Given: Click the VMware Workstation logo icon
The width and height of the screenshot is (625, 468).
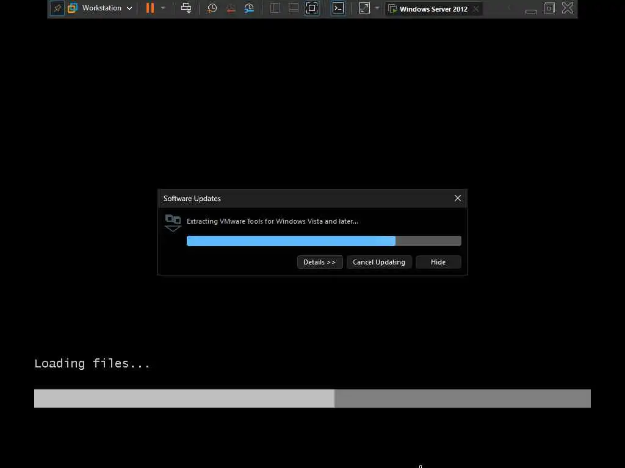Looking at the screenshot, I should click(x=73, y=8).
